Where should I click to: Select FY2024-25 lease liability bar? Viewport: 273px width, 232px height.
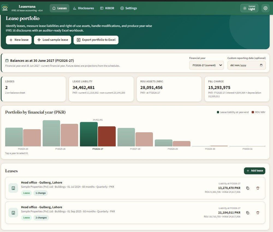tap(14, 137)
